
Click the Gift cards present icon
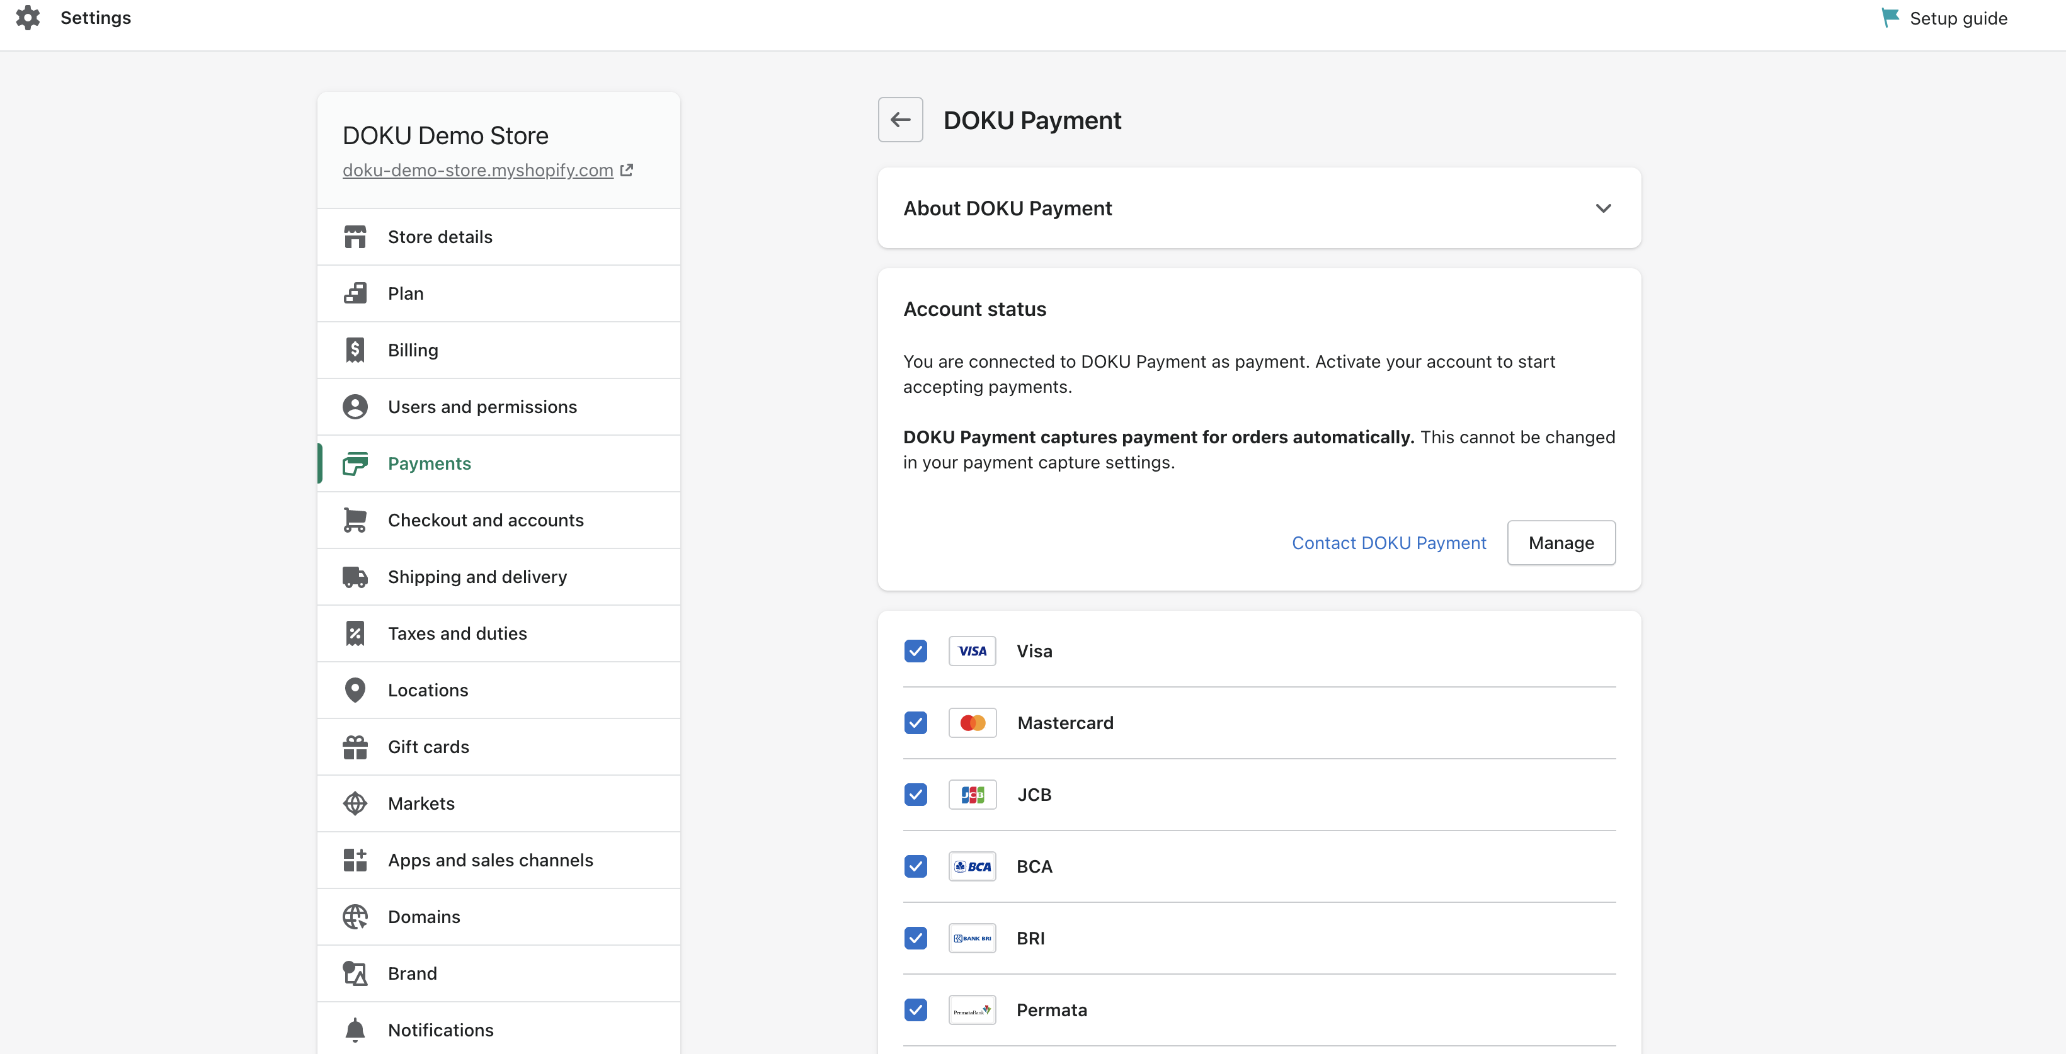point(355,747)
